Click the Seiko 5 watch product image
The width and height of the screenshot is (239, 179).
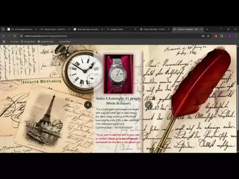point(119,74)
